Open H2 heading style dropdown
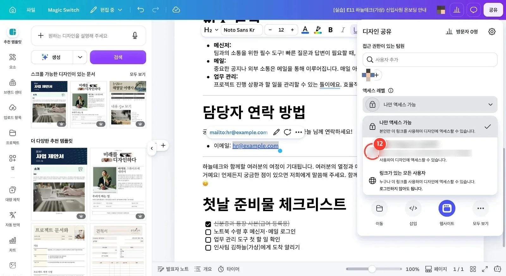506x276 pixels. 211,30
